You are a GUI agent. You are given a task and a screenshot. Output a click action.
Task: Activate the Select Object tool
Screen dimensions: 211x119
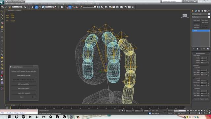click(x=21, y=7)
